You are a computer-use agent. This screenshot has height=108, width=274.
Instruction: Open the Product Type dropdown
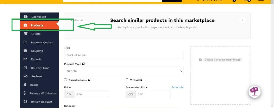click(124, 71)
